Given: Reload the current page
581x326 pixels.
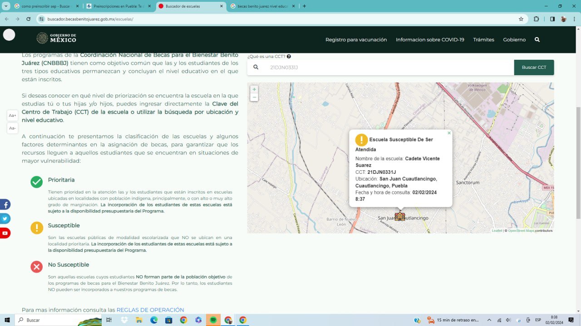Looking at the screenshot, I should 29,19.
